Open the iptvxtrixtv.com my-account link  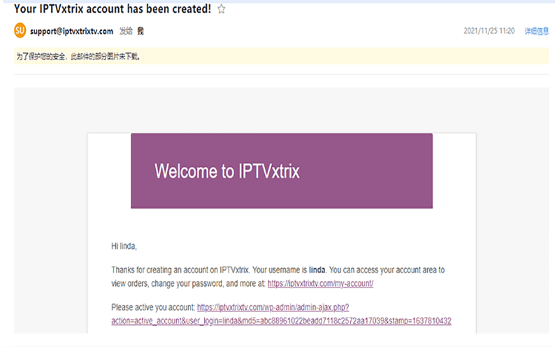[320, 283]
